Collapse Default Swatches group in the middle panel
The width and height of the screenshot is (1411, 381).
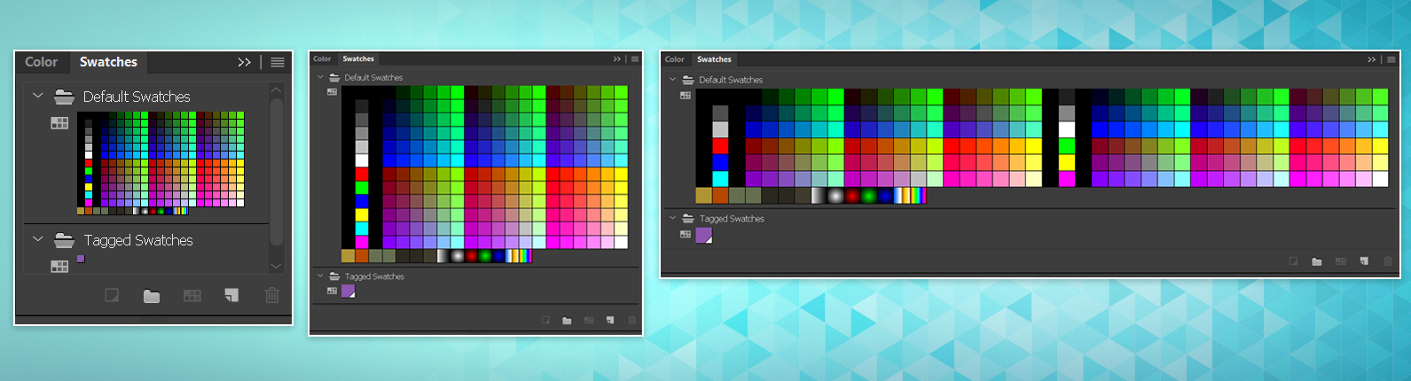click(321, 77)
